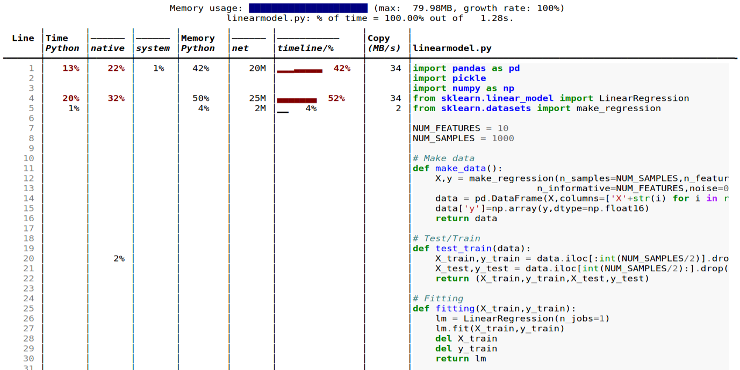
Task: Click the 'Time Python' column header
Action: (62, 43)
